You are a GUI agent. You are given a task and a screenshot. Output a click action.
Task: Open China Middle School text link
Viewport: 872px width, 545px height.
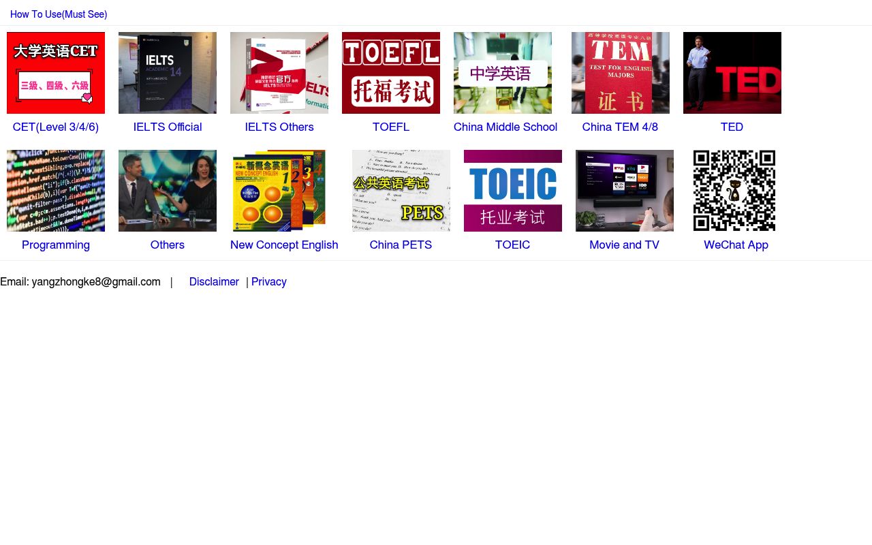505,127
